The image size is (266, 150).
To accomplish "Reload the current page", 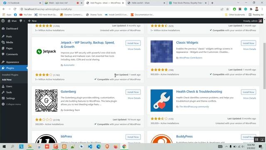I will (15, 9).
